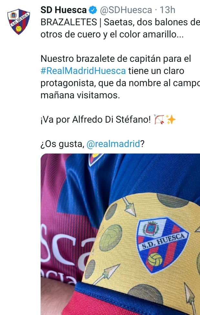Open the SD Huesca profile avatar crest
Image resolution: width=200 pixels, height=315 pixels.
coord(19,21)
